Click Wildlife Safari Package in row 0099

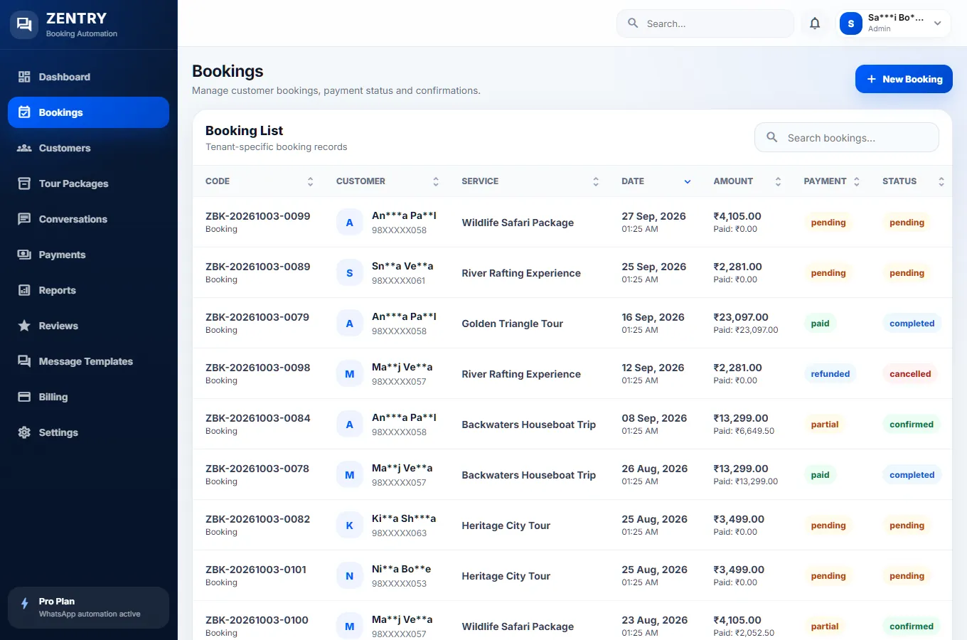(518, 223)
